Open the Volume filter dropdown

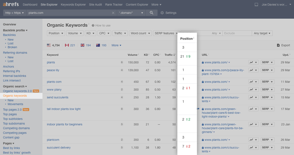(x=75, y=33)
